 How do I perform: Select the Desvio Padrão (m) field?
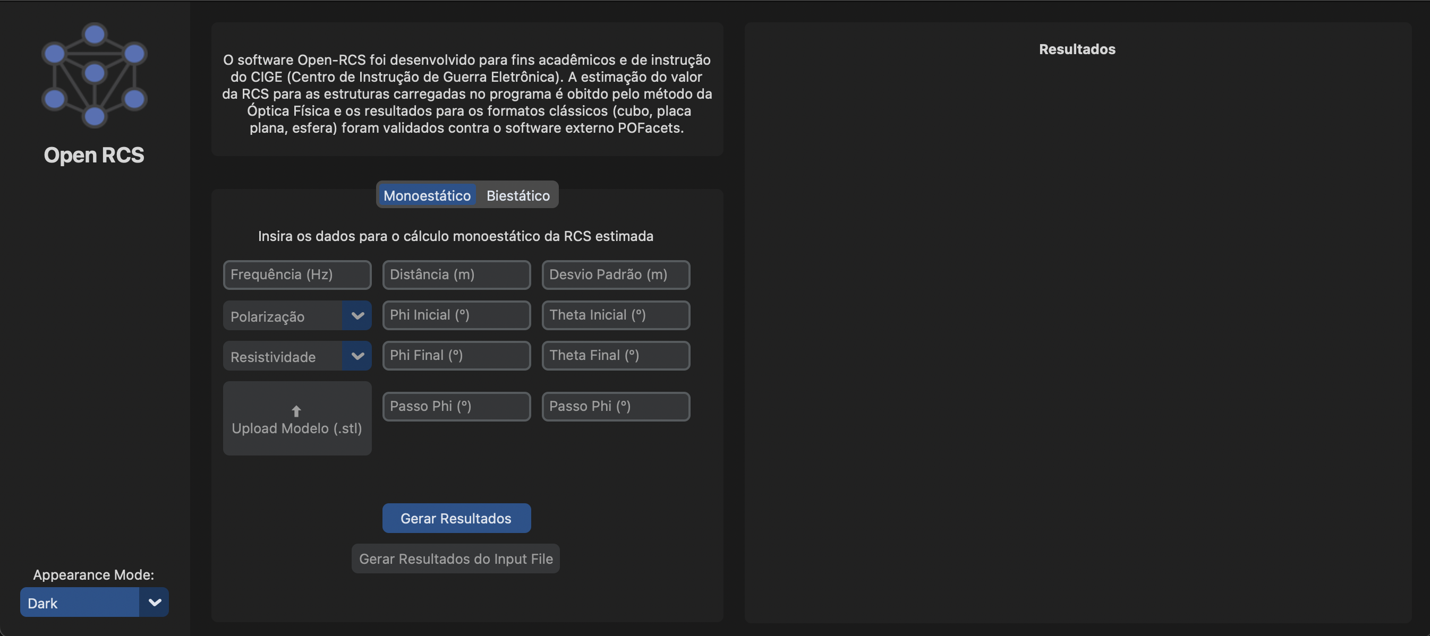point(616,274)
